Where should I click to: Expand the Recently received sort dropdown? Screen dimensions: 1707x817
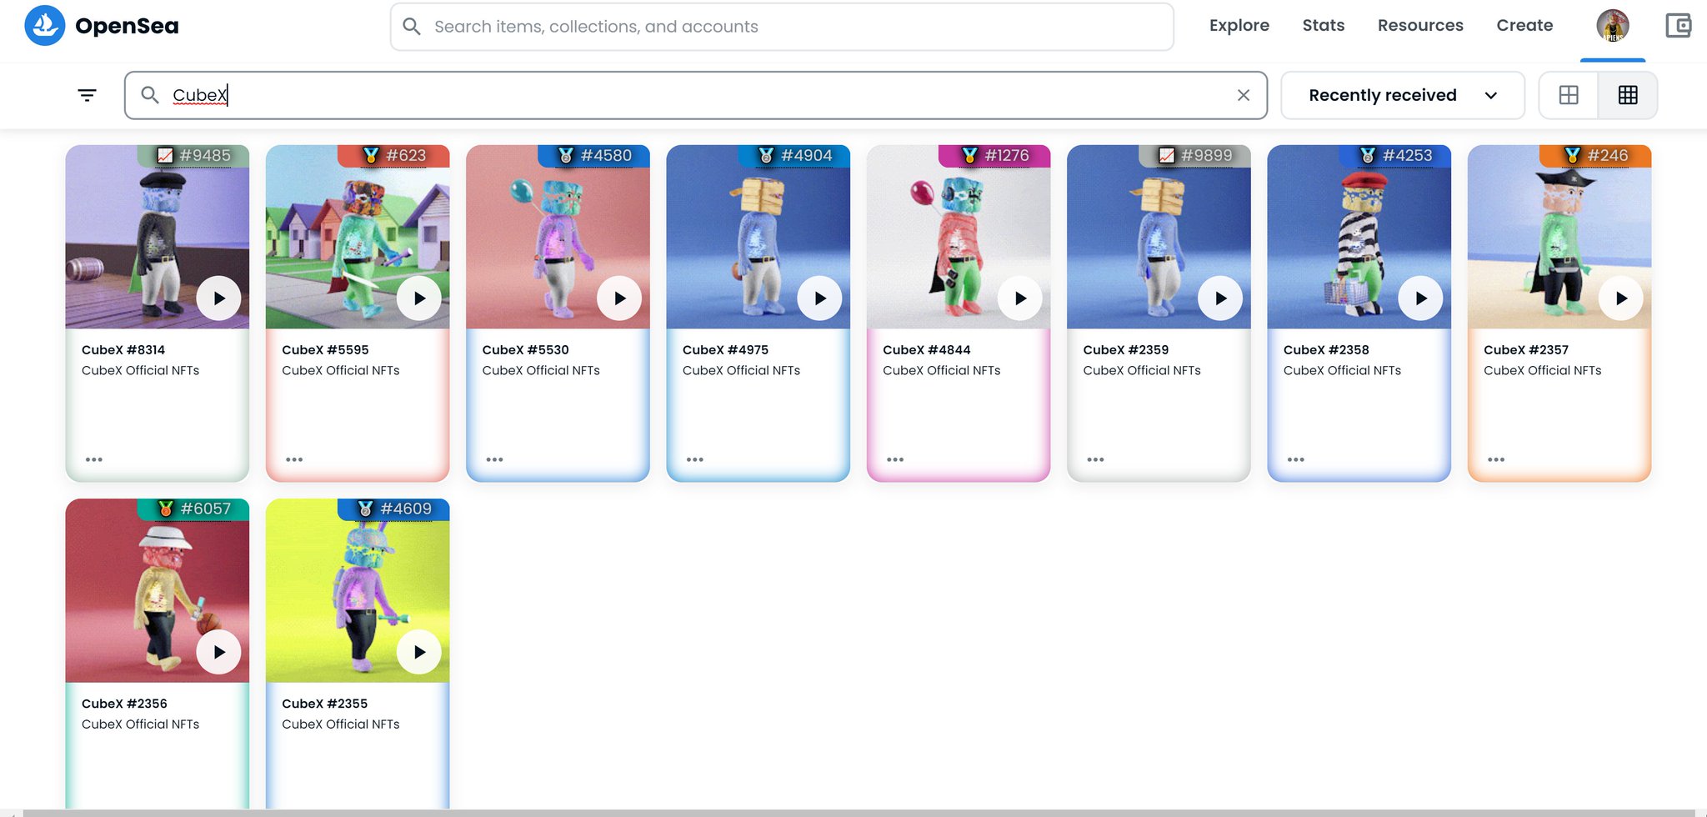click(x=1403, y=95)
